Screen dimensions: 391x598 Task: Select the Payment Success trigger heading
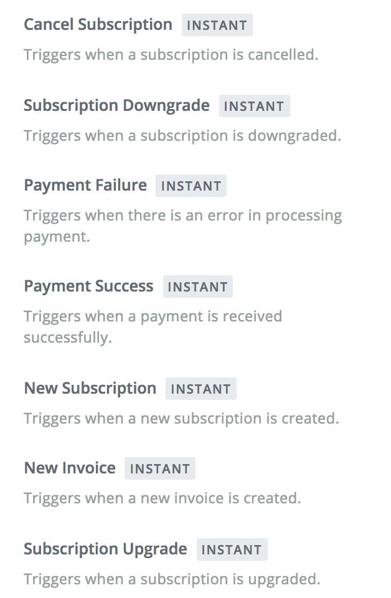(88, 287)
